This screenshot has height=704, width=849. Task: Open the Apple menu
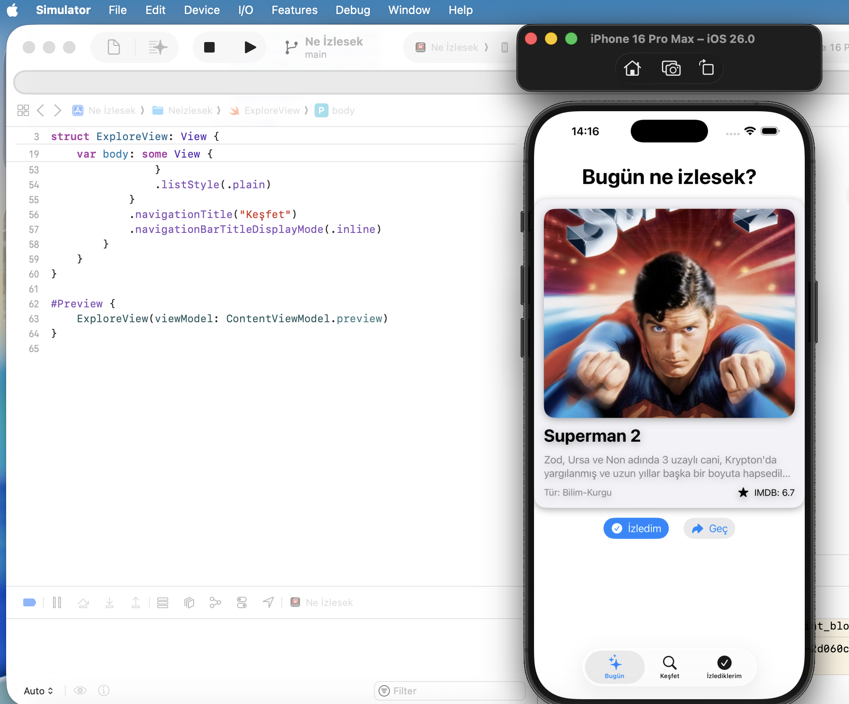tap(13, 10)
